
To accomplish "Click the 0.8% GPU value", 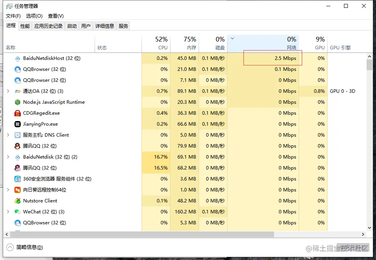I will pos(319,91).
